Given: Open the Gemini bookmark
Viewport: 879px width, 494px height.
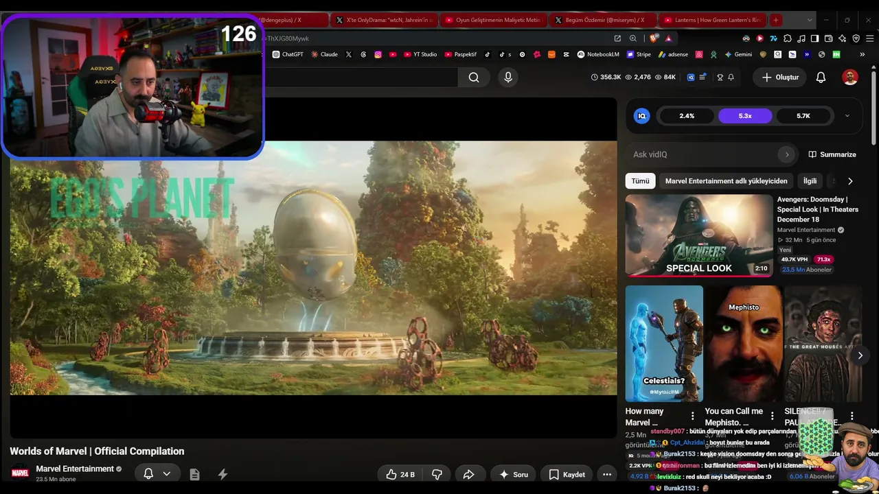Looking at the screenshot, I should pyautogui.click(x=738, y=54).
